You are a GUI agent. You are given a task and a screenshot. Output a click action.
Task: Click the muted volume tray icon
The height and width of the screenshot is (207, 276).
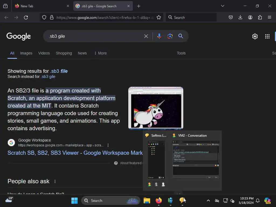pos(232,201)
